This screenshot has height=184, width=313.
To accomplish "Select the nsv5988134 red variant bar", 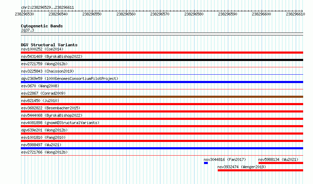I will click(281, 163).
